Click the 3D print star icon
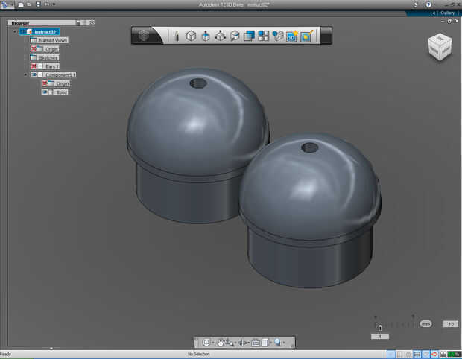 (291, 36)
